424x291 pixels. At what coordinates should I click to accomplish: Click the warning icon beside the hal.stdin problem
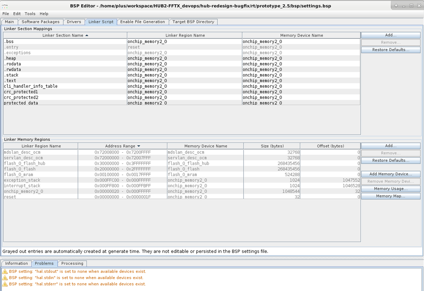click(x=5, y=278)
